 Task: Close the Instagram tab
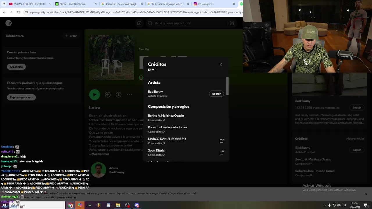[x=234, y=4]
